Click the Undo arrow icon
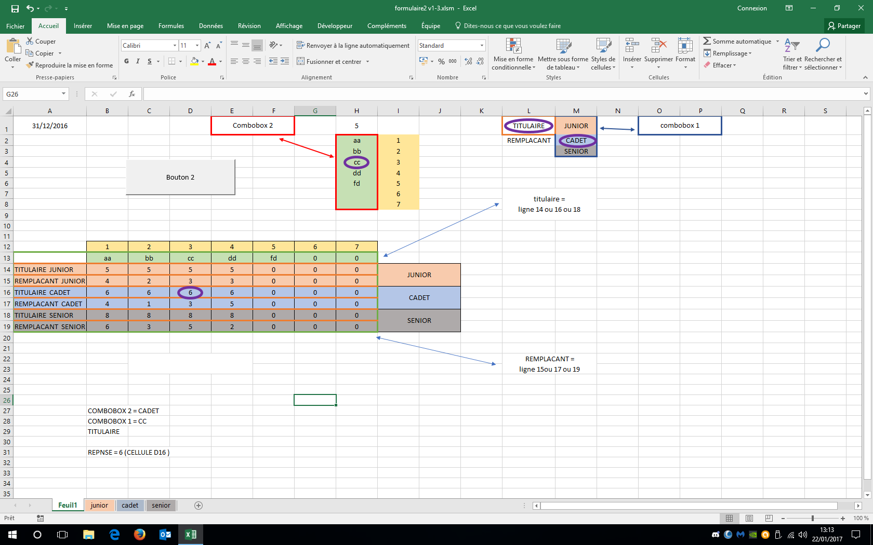873x545 pixels. [30, 8]
